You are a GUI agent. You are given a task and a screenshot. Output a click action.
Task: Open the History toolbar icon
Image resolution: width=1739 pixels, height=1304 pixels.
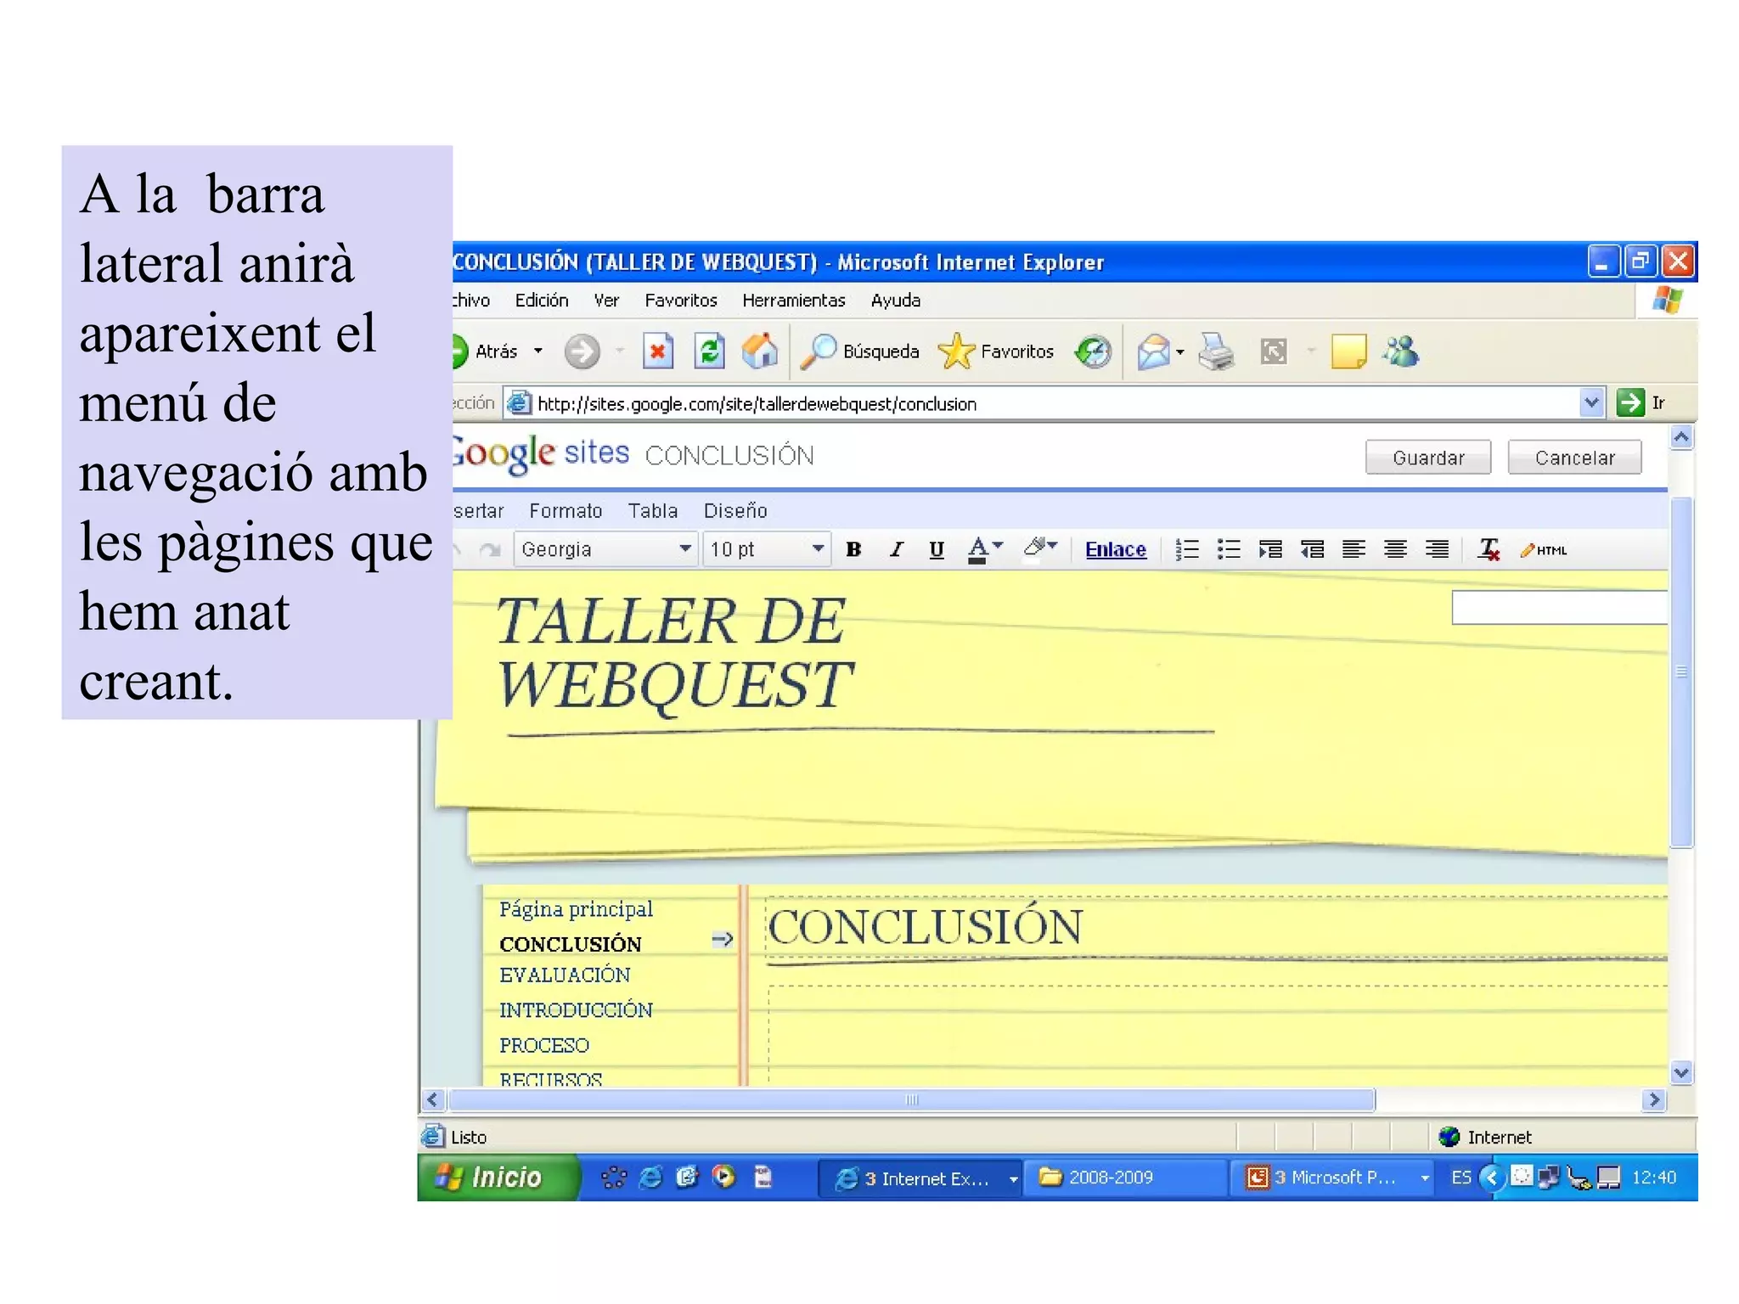tap(1093, 351)
